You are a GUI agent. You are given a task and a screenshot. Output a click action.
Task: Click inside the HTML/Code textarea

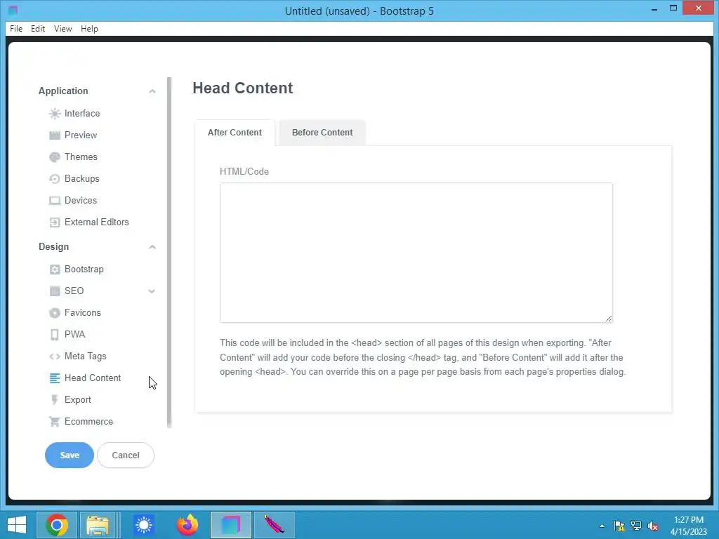(416, 253)
